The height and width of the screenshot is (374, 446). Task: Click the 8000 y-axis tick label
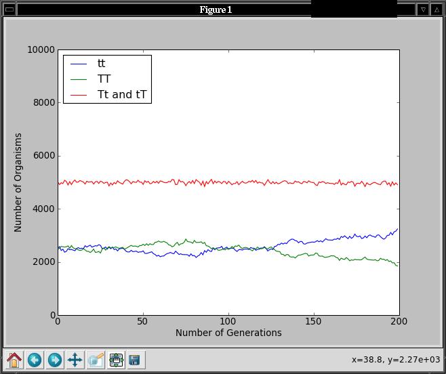(44, 103)
